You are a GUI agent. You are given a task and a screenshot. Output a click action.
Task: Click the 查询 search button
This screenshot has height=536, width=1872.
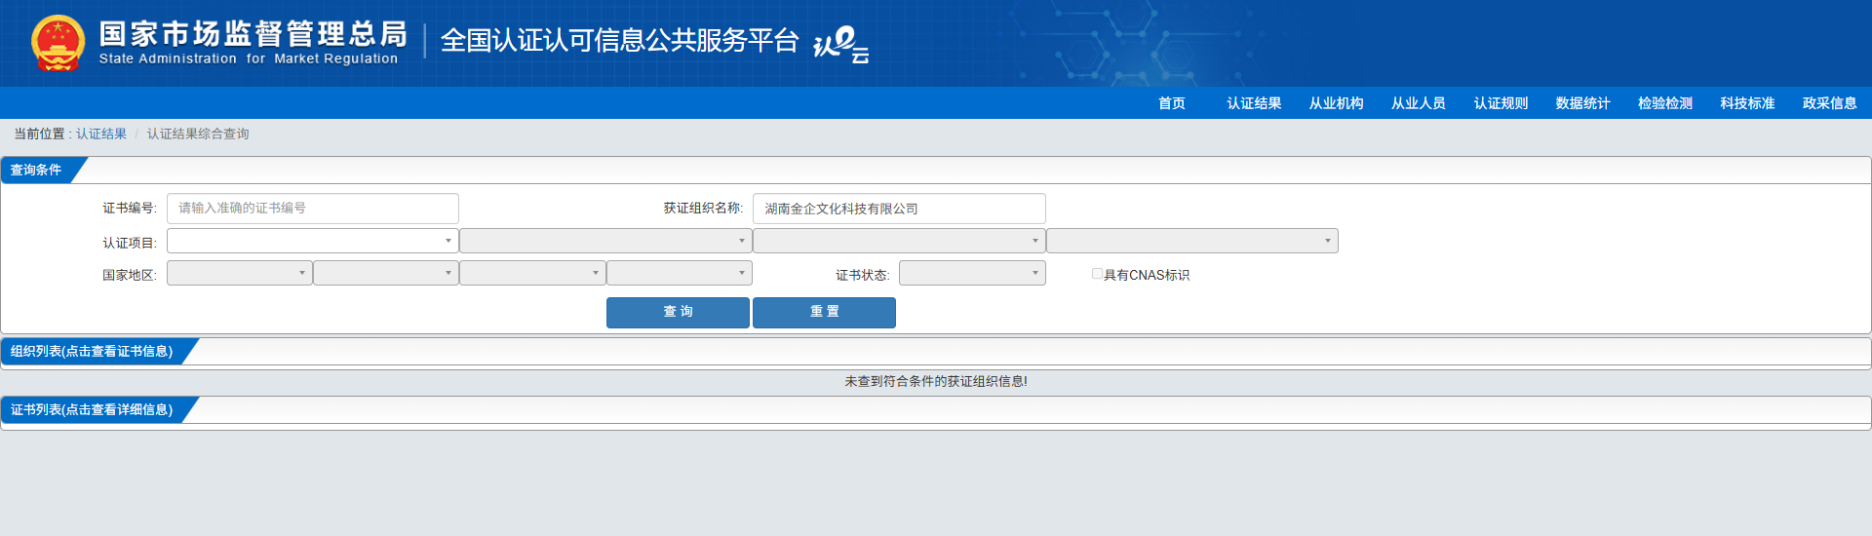[678, 313]
